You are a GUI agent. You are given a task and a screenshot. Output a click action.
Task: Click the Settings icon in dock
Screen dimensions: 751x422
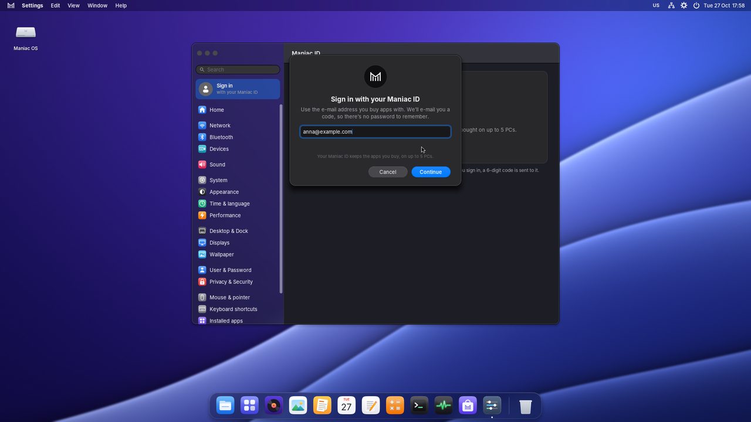point(492,406)
